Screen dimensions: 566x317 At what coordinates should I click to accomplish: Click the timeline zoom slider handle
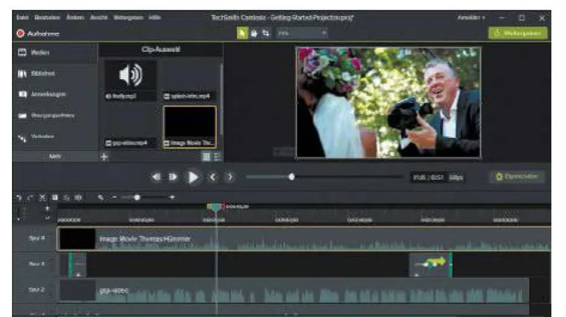click(137, 197)
